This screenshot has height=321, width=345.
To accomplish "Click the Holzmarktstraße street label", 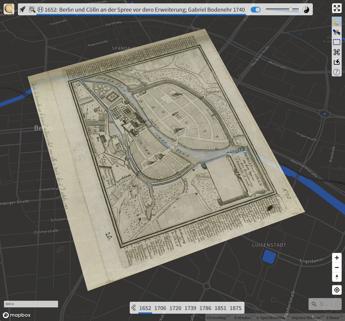I will coord(304,168).
